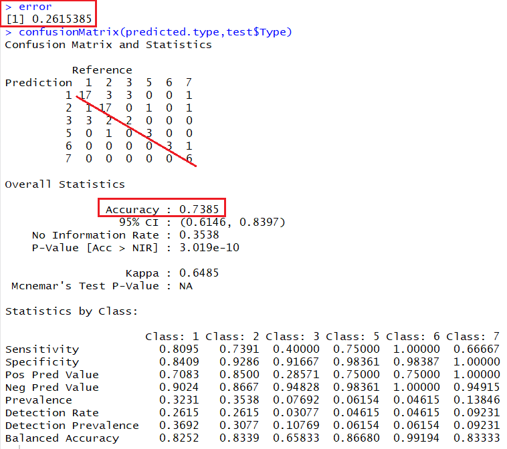Click the '> error' command line
Image resolution: width=507 pixels, height=449 pixels.
tap(29, 7)
